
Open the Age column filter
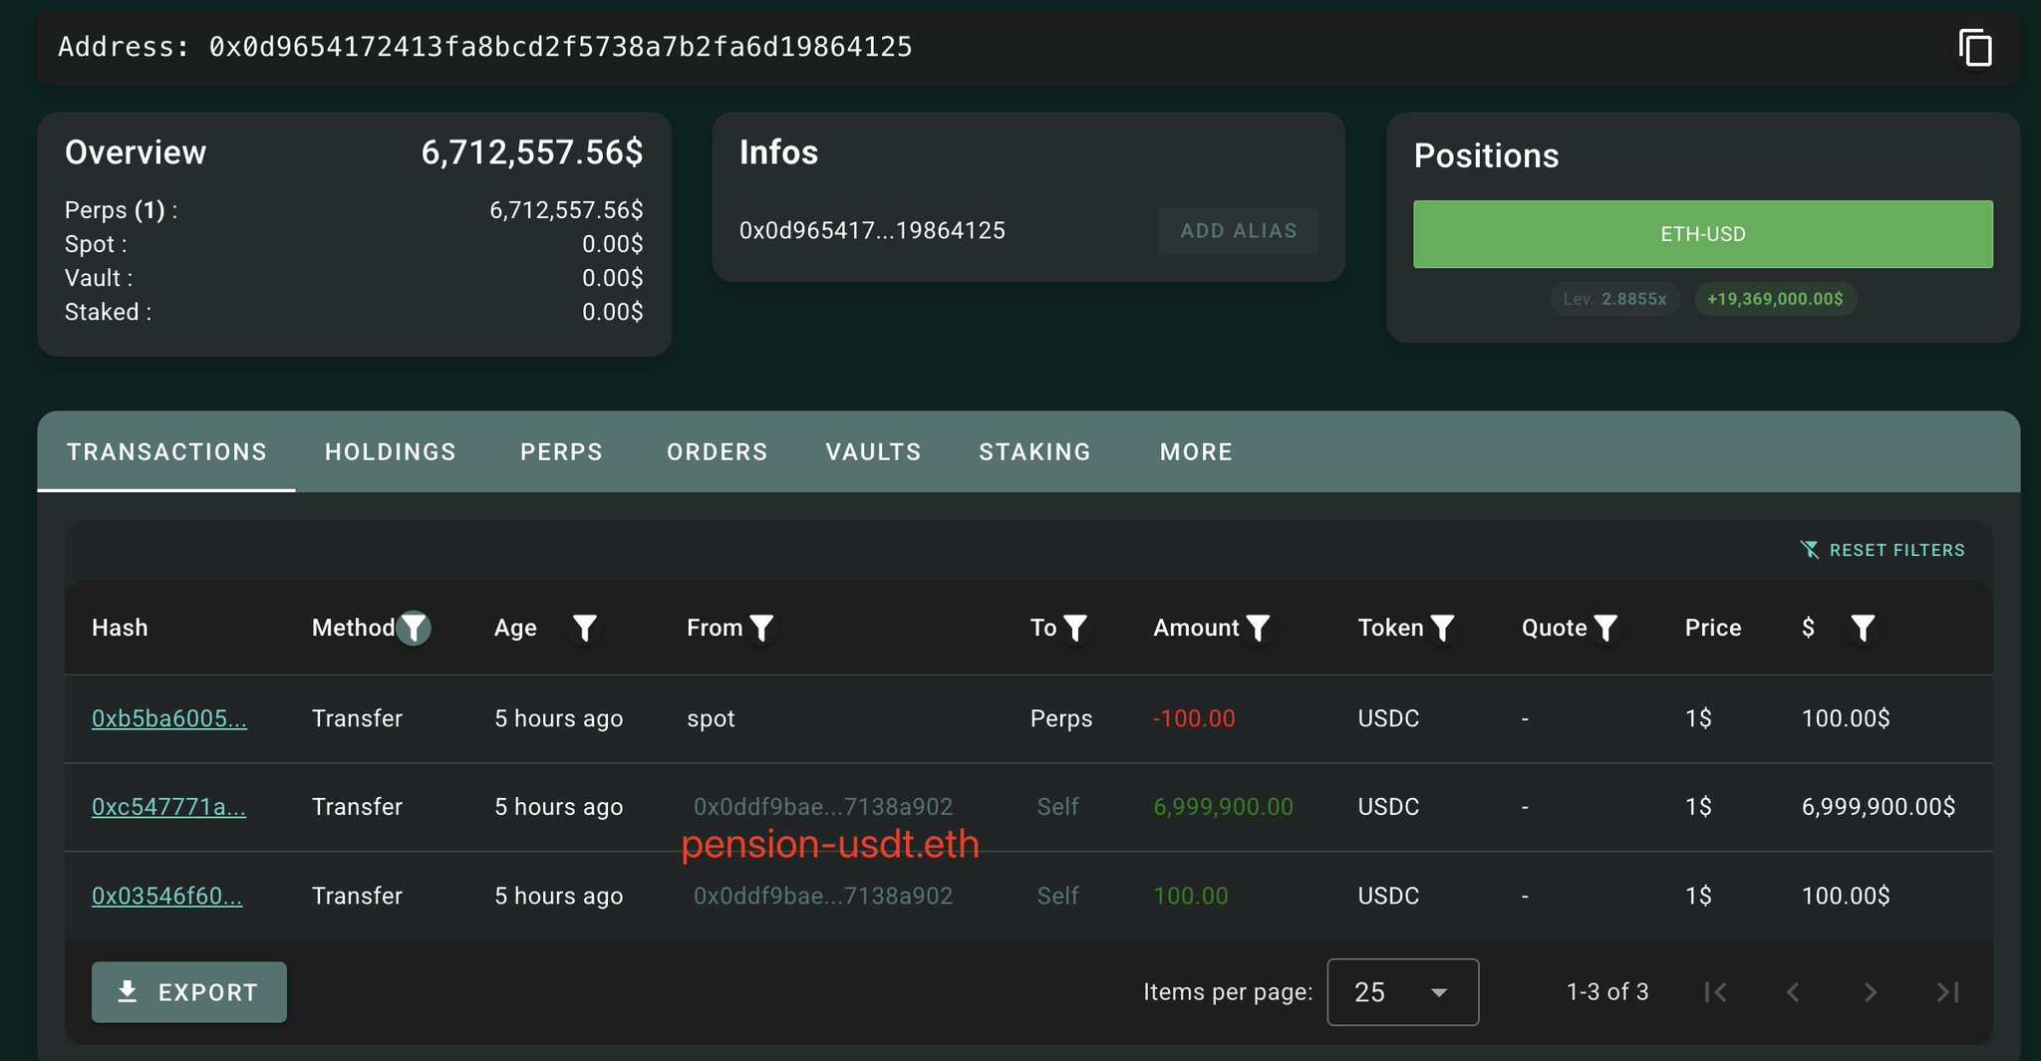(x=585, y=628)
